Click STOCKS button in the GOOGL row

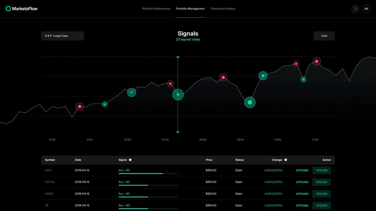pyautogui.click(x=321, y=182)
